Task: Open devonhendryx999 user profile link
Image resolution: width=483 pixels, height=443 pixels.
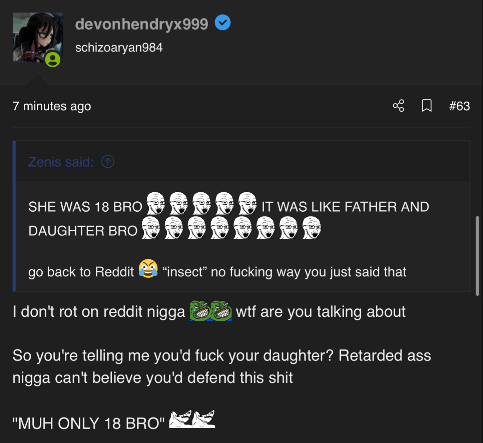Action: 142,24
